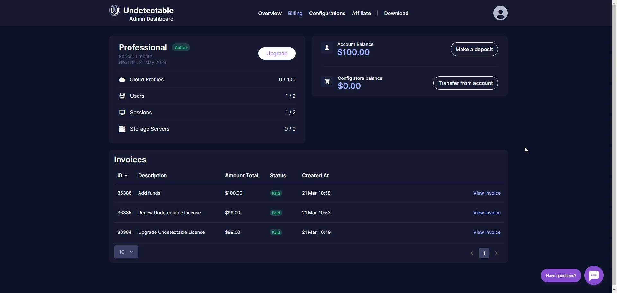Image resolution: width=617 pixels, height=293 pixels.
Task: Click the 'Add funds' description
Action: [149, 193]
